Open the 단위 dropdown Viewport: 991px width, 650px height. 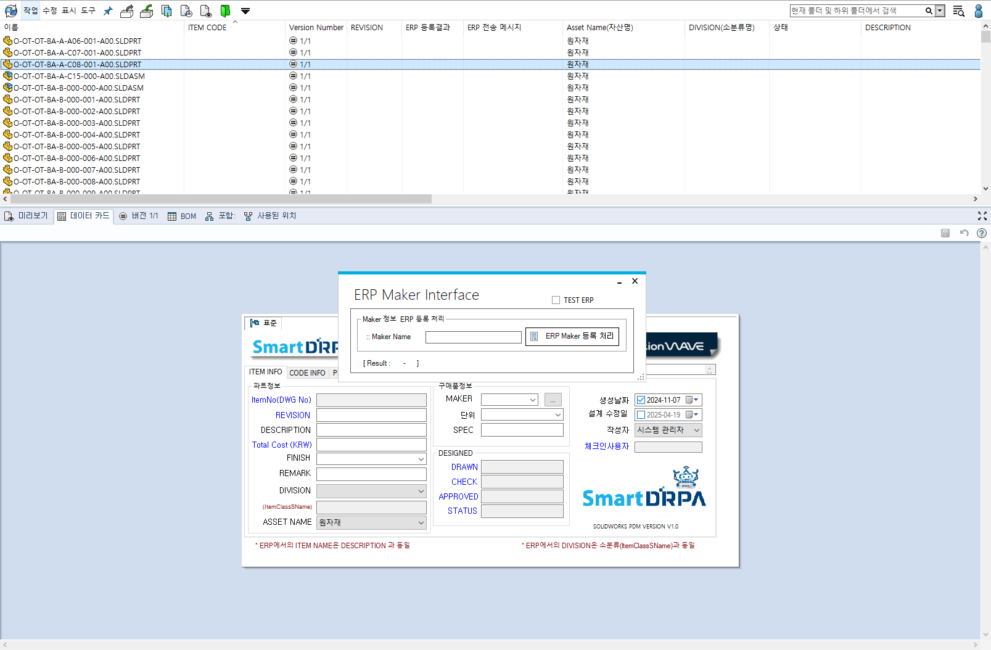pyautogui.click(x=522, y=415)
